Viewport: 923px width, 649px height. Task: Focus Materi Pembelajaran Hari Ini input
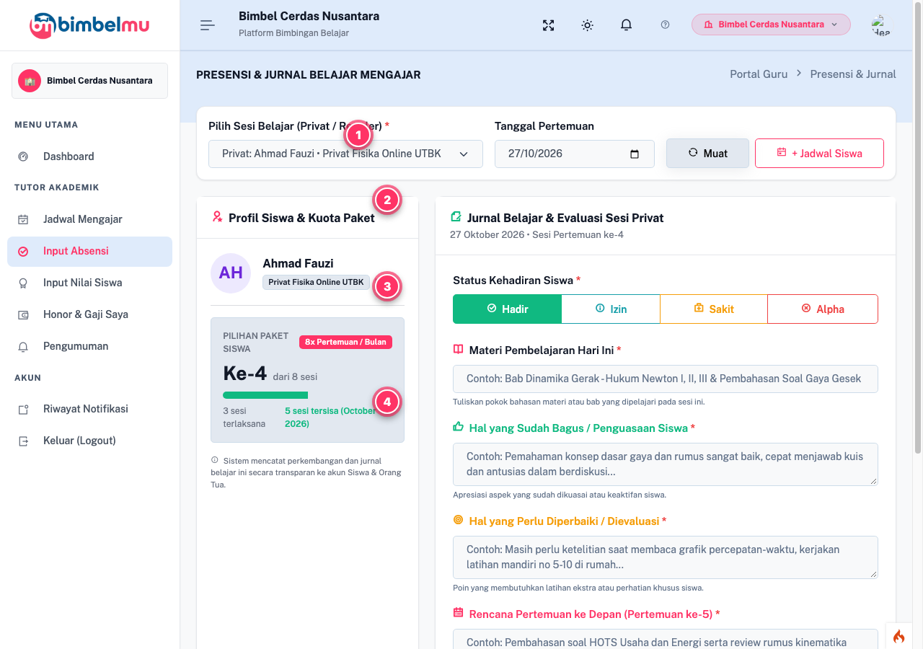click(x=666, y=379)
